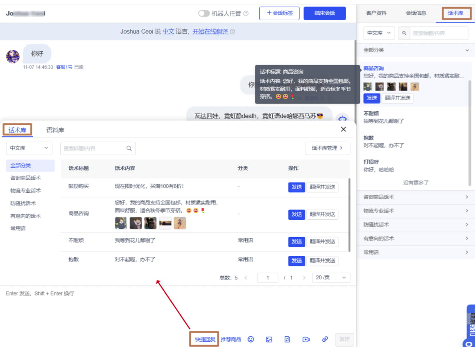Click search field in popup 话术库
The height and width of the screenshot is (347, 475).
tap(98, 148)
